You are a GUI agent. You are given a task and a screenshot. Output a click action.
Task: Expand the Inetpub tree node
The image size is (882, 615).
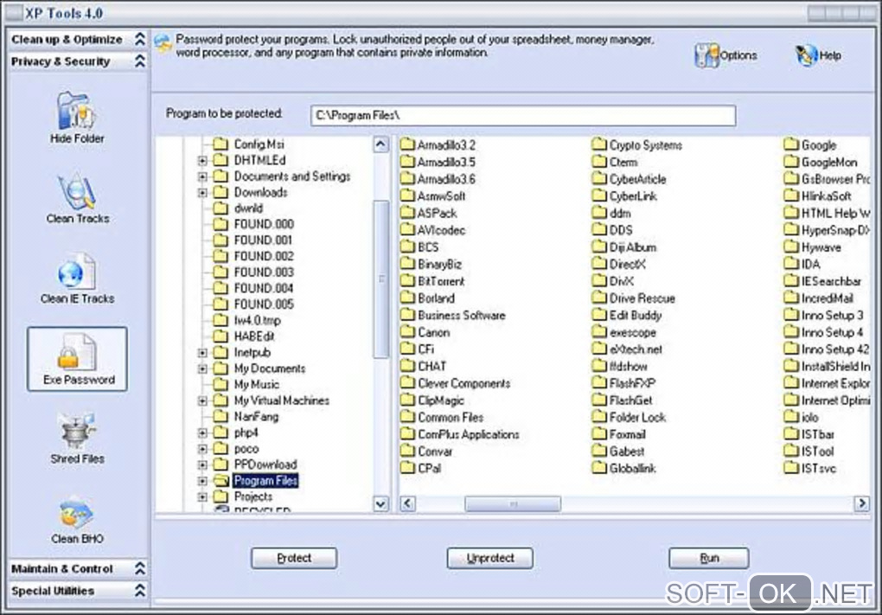pos(202,353)
